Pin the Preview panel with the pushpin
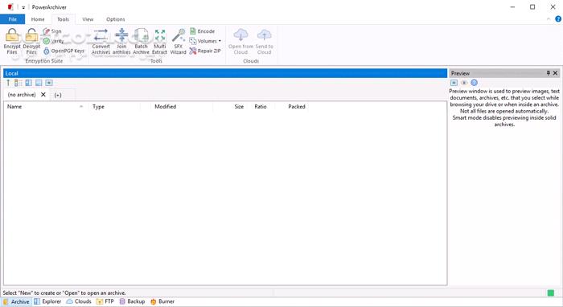Image resolution: width=563 pixels, height=307 pixels. pyautogui.click(x=549, y=73)
